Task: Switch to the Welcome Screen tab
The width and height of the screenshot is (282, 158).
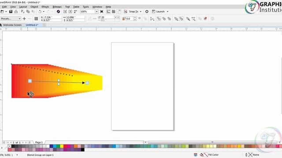Action: tap(12, 25)
